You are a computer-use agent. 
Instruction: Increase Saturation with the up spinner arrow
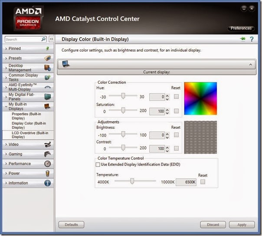click(x=167, y=110)
